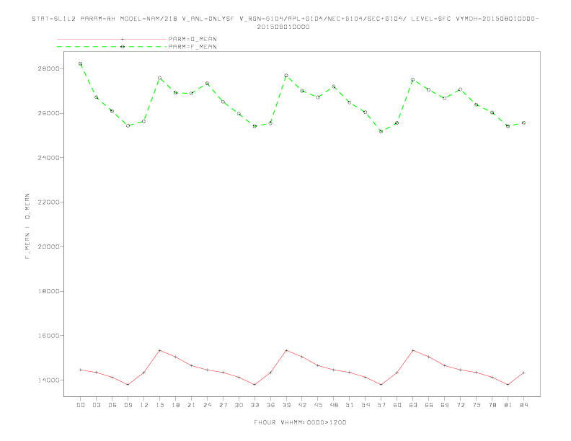Click the 84 x-axis tick label

click(523, 405)
